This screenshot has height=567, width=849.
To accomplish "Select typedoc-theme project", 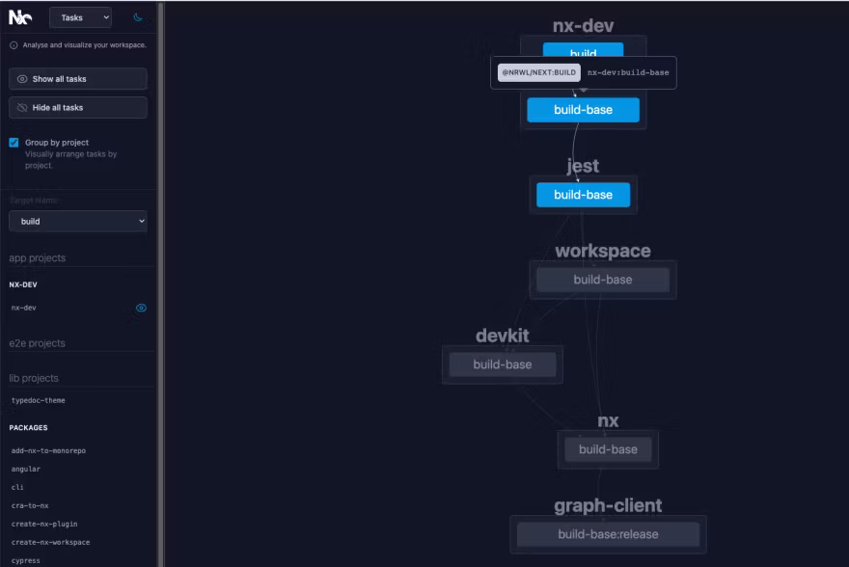I will (39, 400).
